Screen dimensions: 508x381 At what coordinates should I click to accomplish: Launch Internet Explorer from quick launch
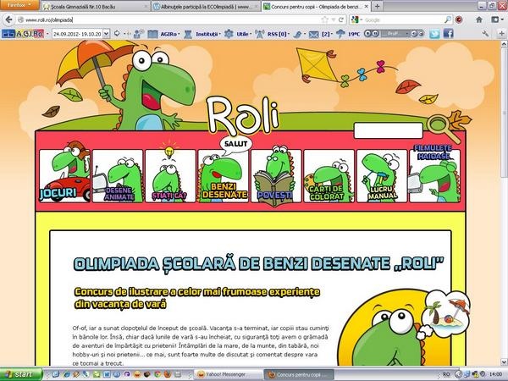point(66,374)
